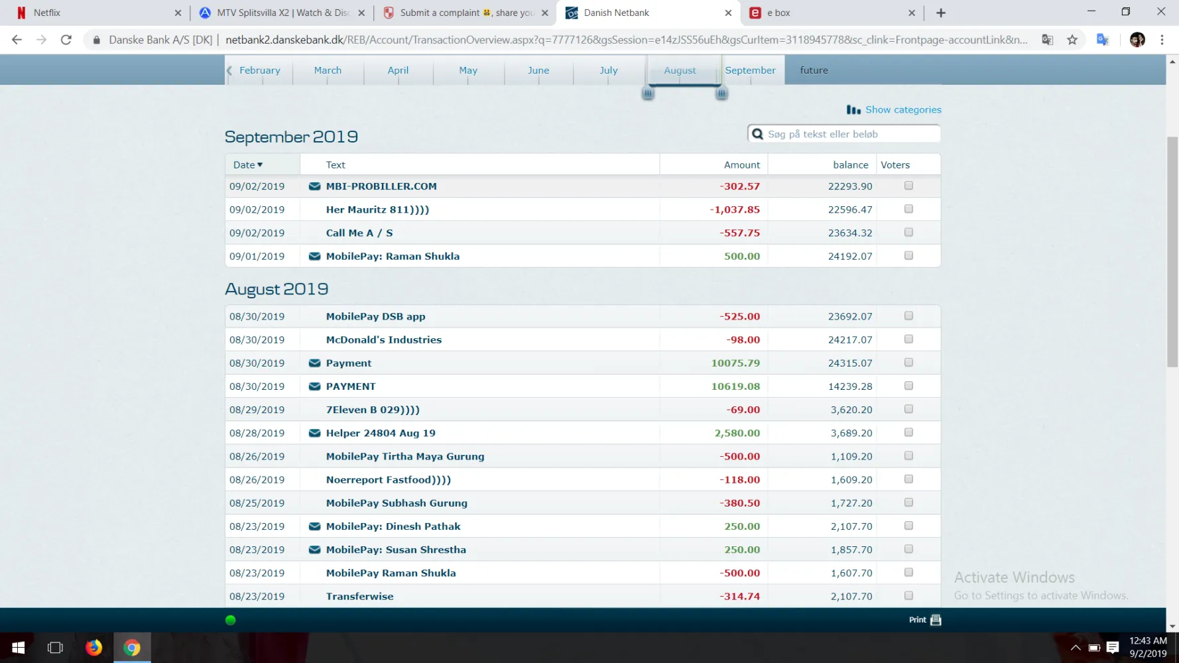Open the Chrome three-dot menu
The height and width of the screenshot is (663, 1179).
coord(1162,40)
